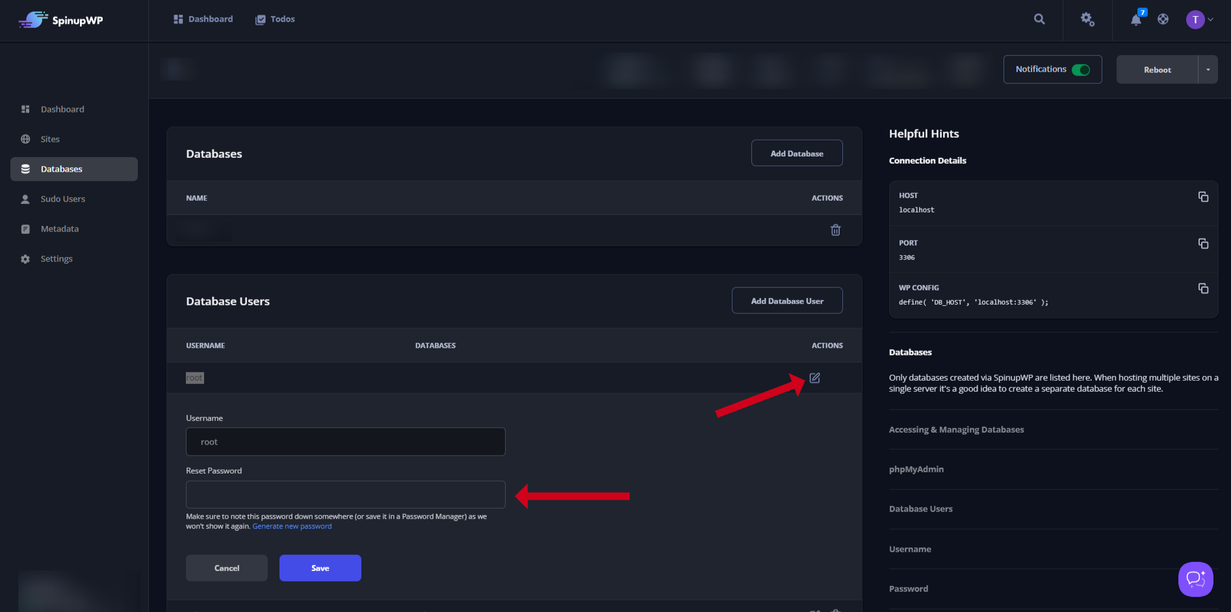Viewport: 1231px width, 612px height.
Task: Click the Add Database User button
Action: (786, 301)
